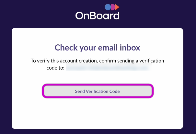Click empty white area below the button
The height and width of the screenshot is (134, 196).
point(98,113)
